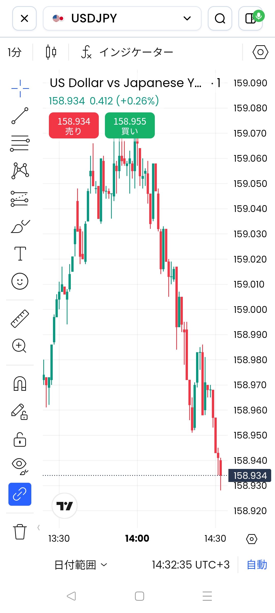Change the candlestick chart type
The image size is (275, 613).
51,52
